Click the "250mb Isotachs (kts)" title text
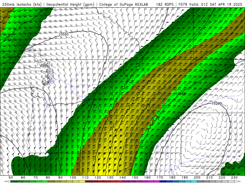245x183 pixels. pyautogui.click(x=22, y=4)
